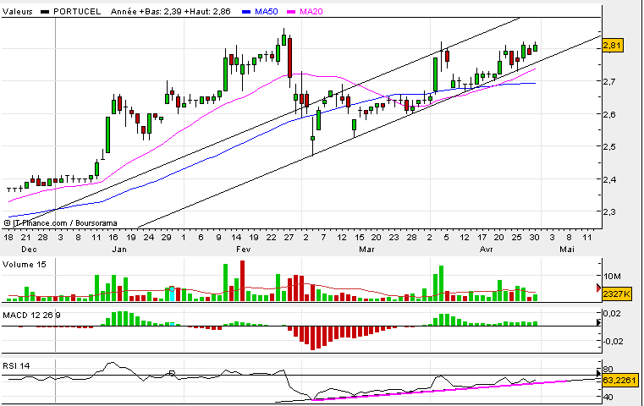Click the 10M volume axis label
The image size is (644, 406).
click(x=612, y=277)
